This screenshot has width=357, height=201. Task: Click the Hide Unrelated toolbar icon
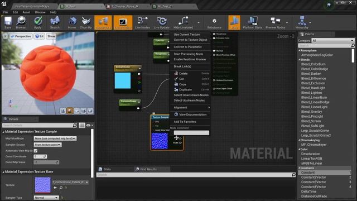click(x=184, y=22)
